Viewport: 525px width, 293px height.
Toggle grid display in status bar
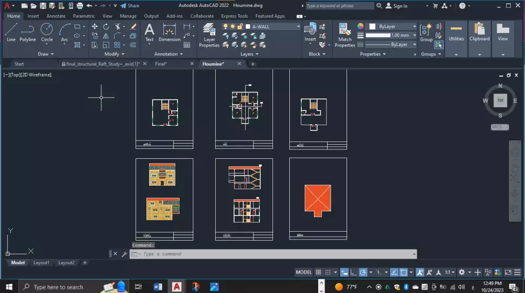pos(318,272)
